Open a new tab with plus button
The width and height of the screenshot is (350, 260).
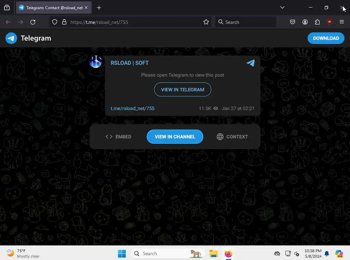[x=99, y=8]
